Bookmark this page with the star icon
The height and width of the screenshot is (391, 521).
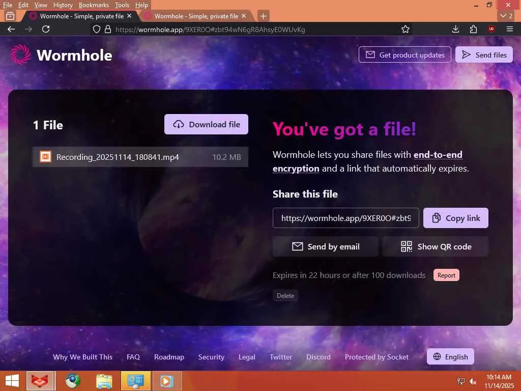(x=405, y=29)
